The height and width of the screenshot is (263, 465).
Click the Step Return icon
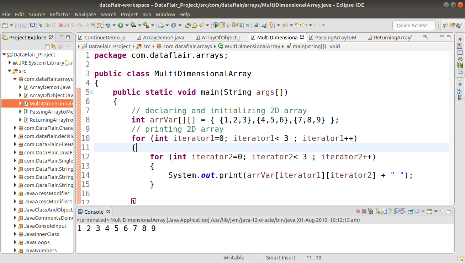coord(86,25)
